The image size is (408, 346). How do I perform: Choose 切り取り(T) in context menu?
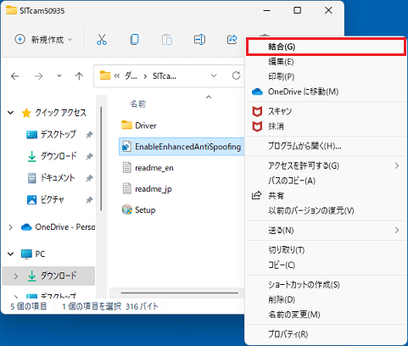coord(326,250)
